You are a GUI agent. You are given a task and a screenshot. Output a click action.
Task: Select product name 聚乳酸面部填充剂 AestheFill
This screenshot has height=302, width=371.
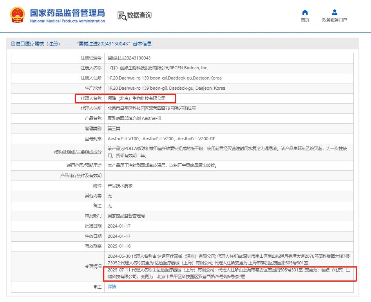[x=134, y=118]
